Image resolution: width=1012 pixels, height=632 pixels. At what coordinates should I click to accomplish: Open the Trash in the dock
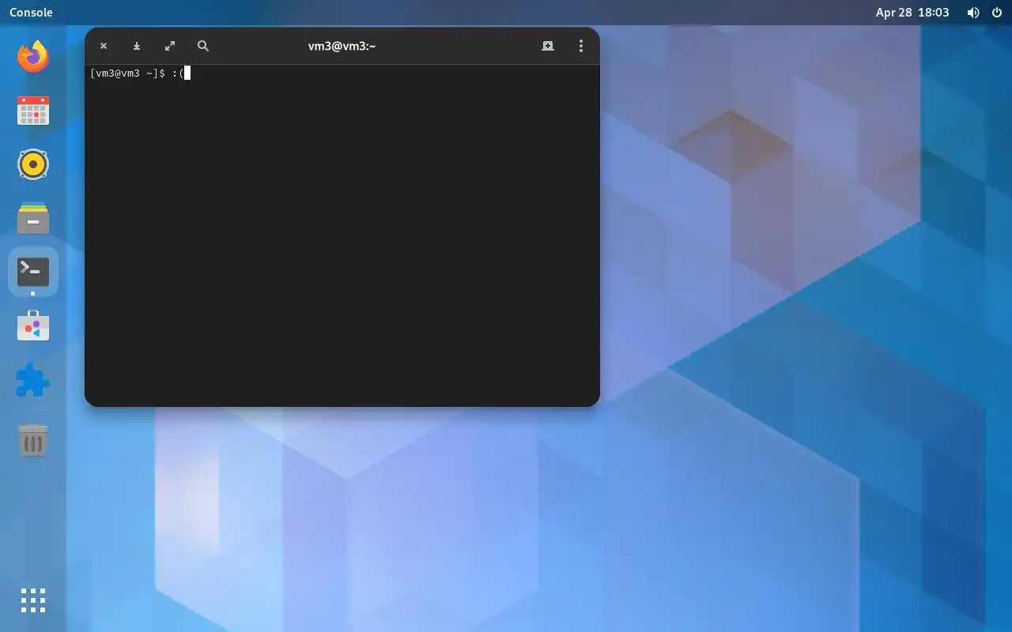(x=32, y=440)
